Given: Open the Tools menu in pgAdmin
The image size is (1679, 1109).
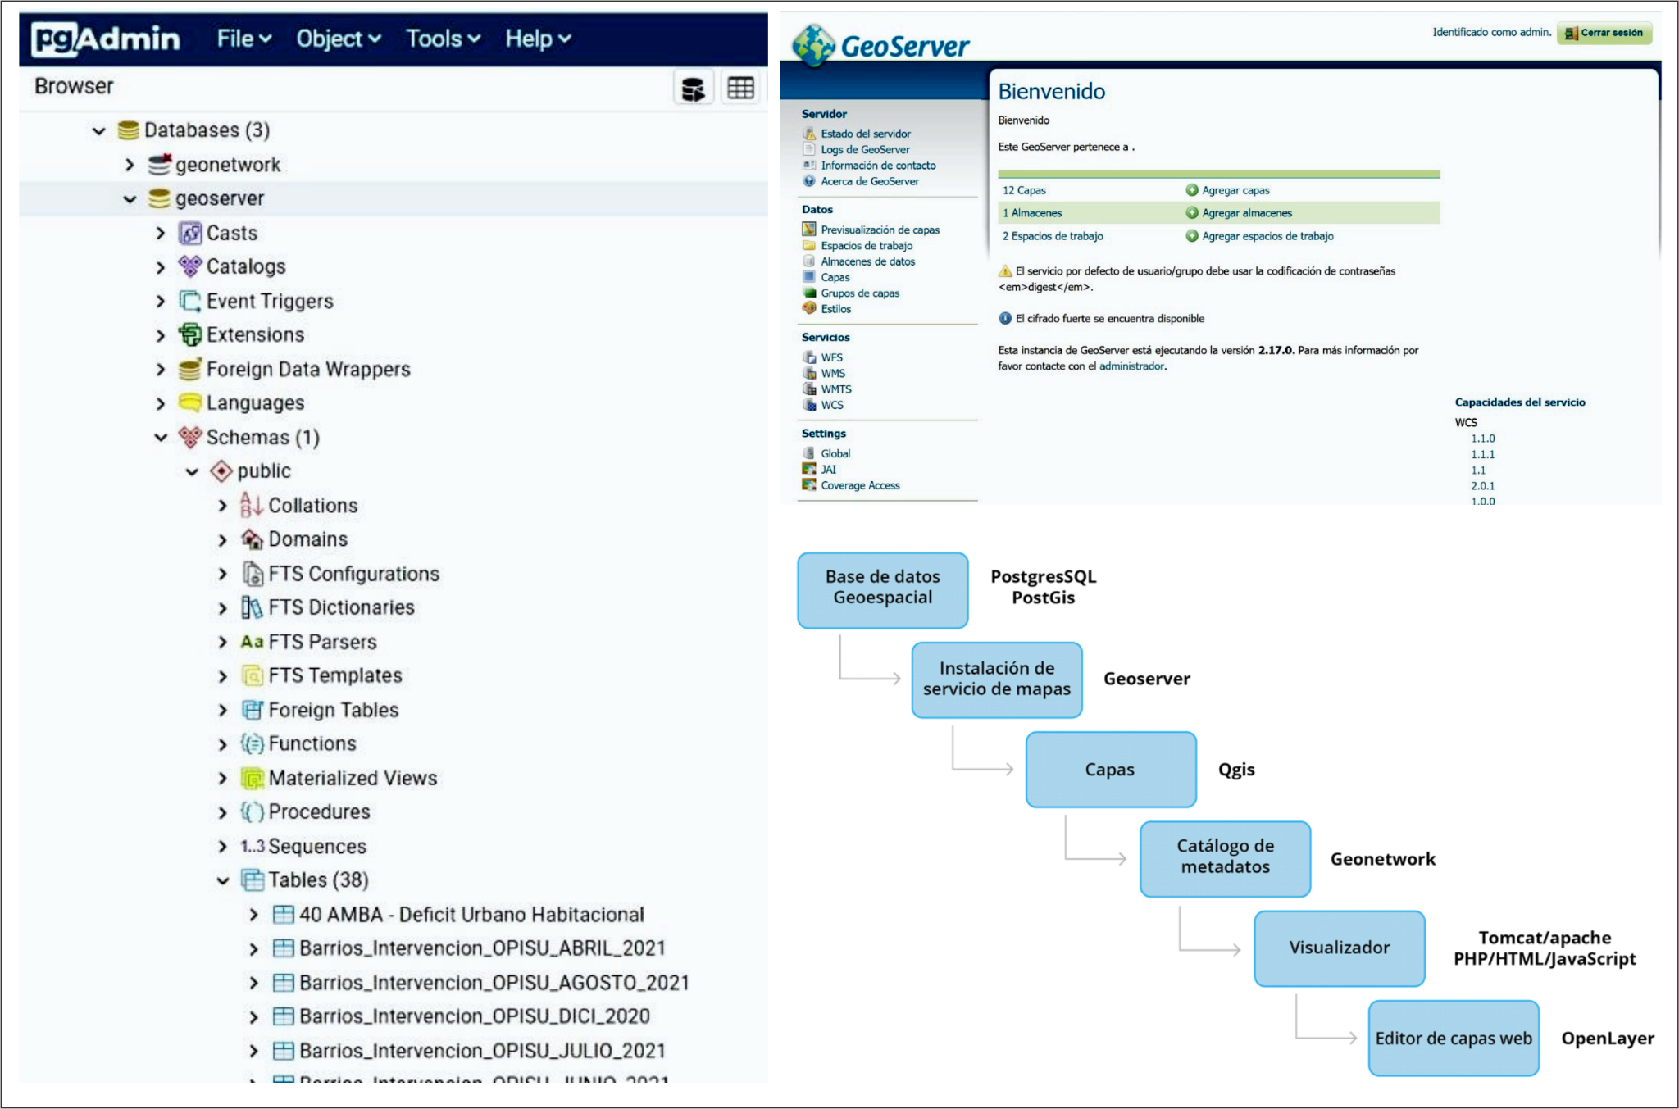Looking at the screenshot, I should click(x=443, y=39).
